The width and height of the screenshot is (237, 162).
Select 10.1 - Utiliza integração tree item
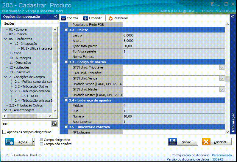36,48
